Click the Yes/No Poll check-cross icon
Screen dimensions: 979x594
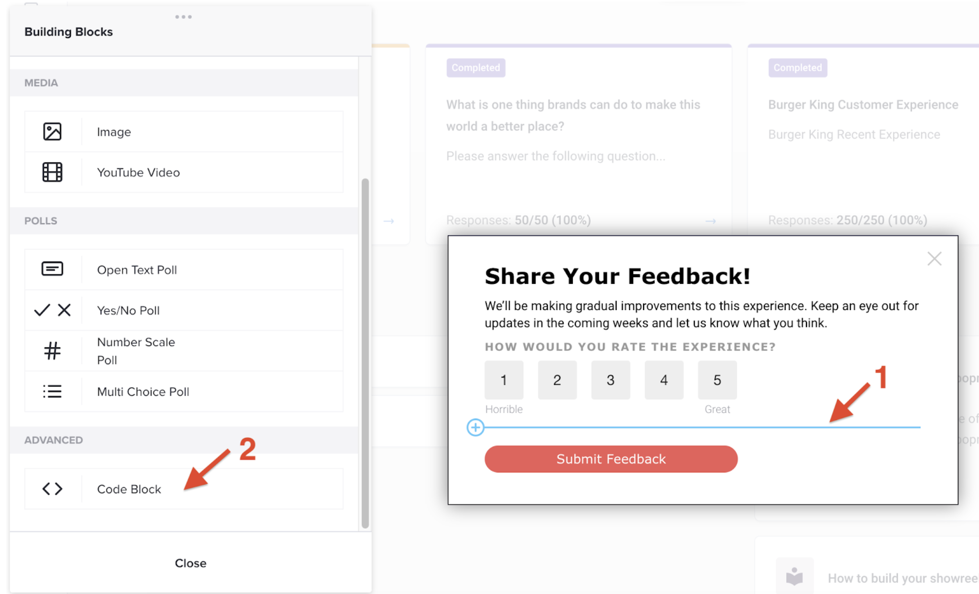coord(52,310)
